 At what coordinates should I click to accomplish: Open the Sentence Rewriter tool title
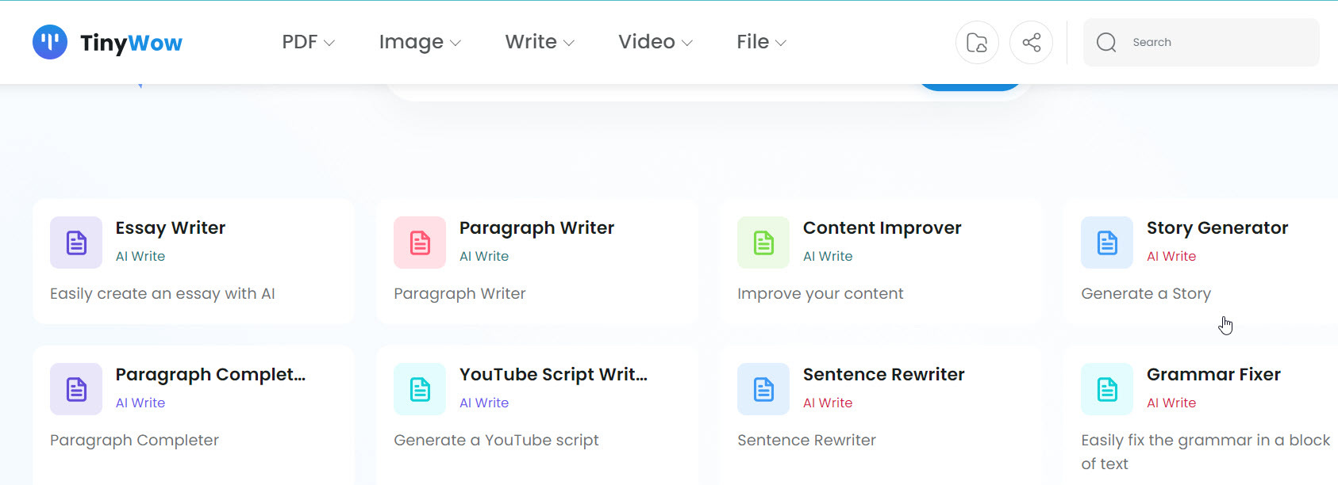click(x=883, y=374)
